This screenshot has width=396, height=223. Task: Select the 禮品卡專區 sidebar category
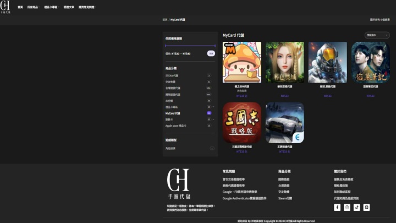pyautogui.click(x=172, y=107)
